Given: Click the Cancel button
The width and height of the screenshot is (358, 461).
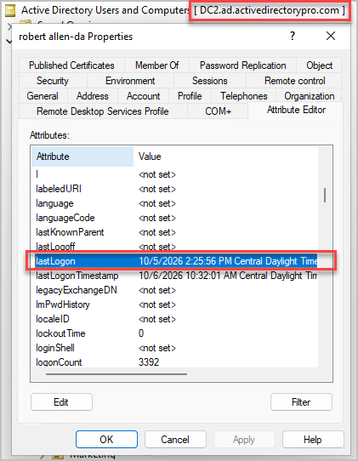Looking at the screenshot, I should [x=175, y=440].
